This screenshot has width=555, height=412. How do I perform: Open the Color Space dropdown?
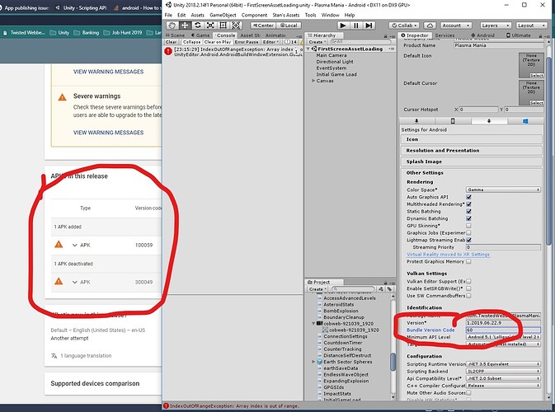pyautogui.click(x=503, y=190)
